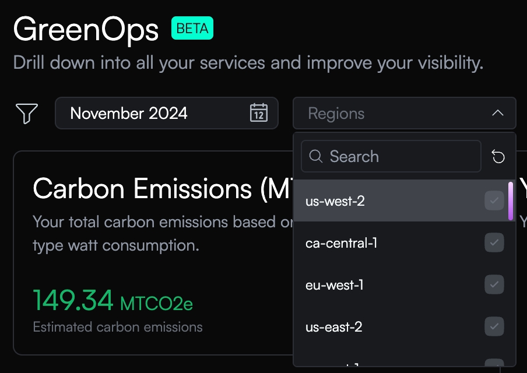Click the Regions dropdown placeholder text

pyautogui.click(x=336, y=113)
